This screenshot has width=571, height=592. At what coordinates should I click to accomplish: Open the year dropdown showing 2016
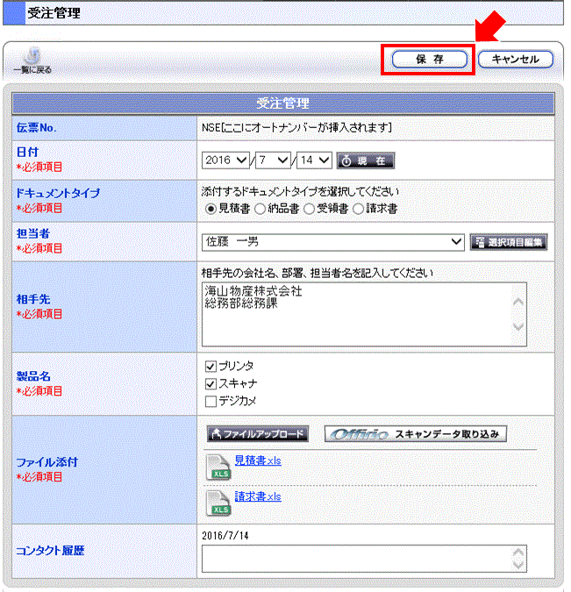click(226, 160)
